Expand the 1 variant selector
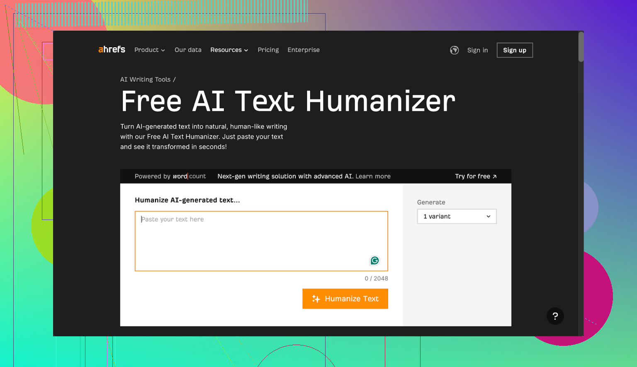This screenshot has width=637, height=367. click(456, 216)
